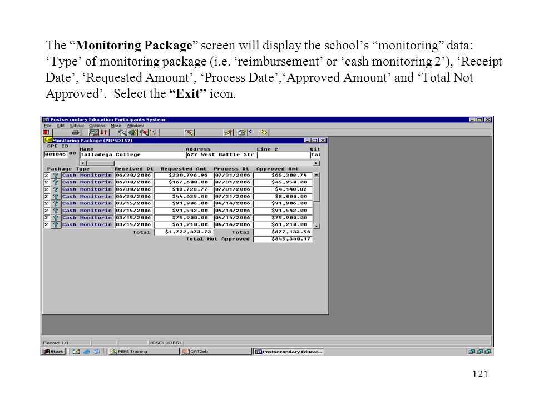Viewport: 534px width, 400px height.
Task: Click help icon in $91,542.00 row
Action: click(x=56, y=211)
